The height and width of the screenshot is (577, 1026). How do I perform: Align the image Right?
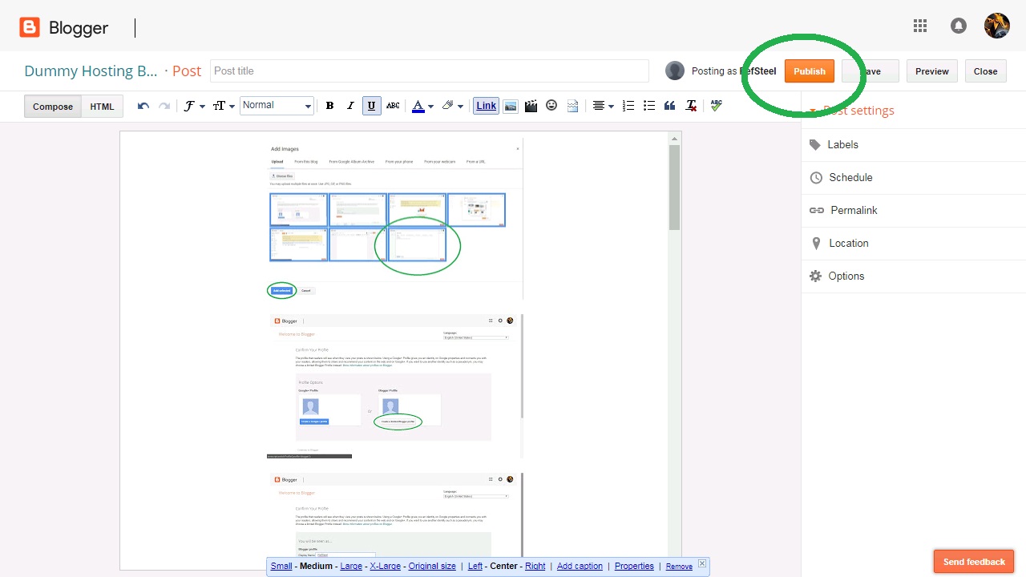[535, 566]
